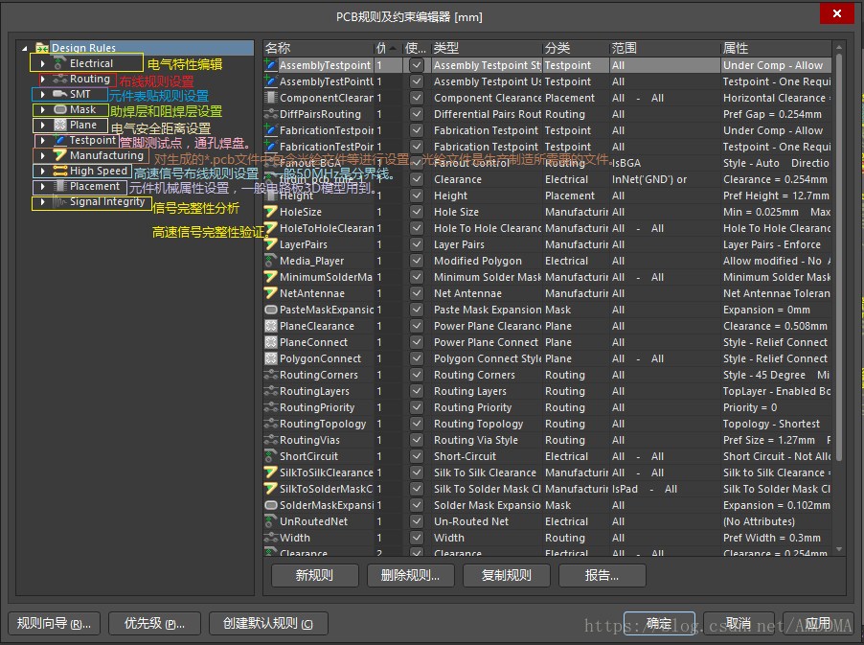Expand the Testpoint rules category
The height and width of the screenshot is (645, 864).
[42, 140]
